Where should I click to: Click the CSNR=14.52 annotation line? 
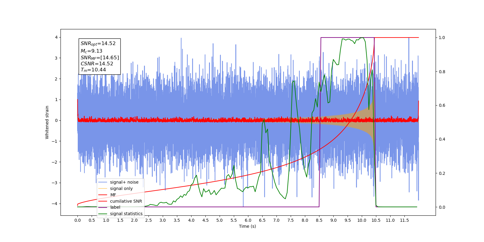[97, 64]
